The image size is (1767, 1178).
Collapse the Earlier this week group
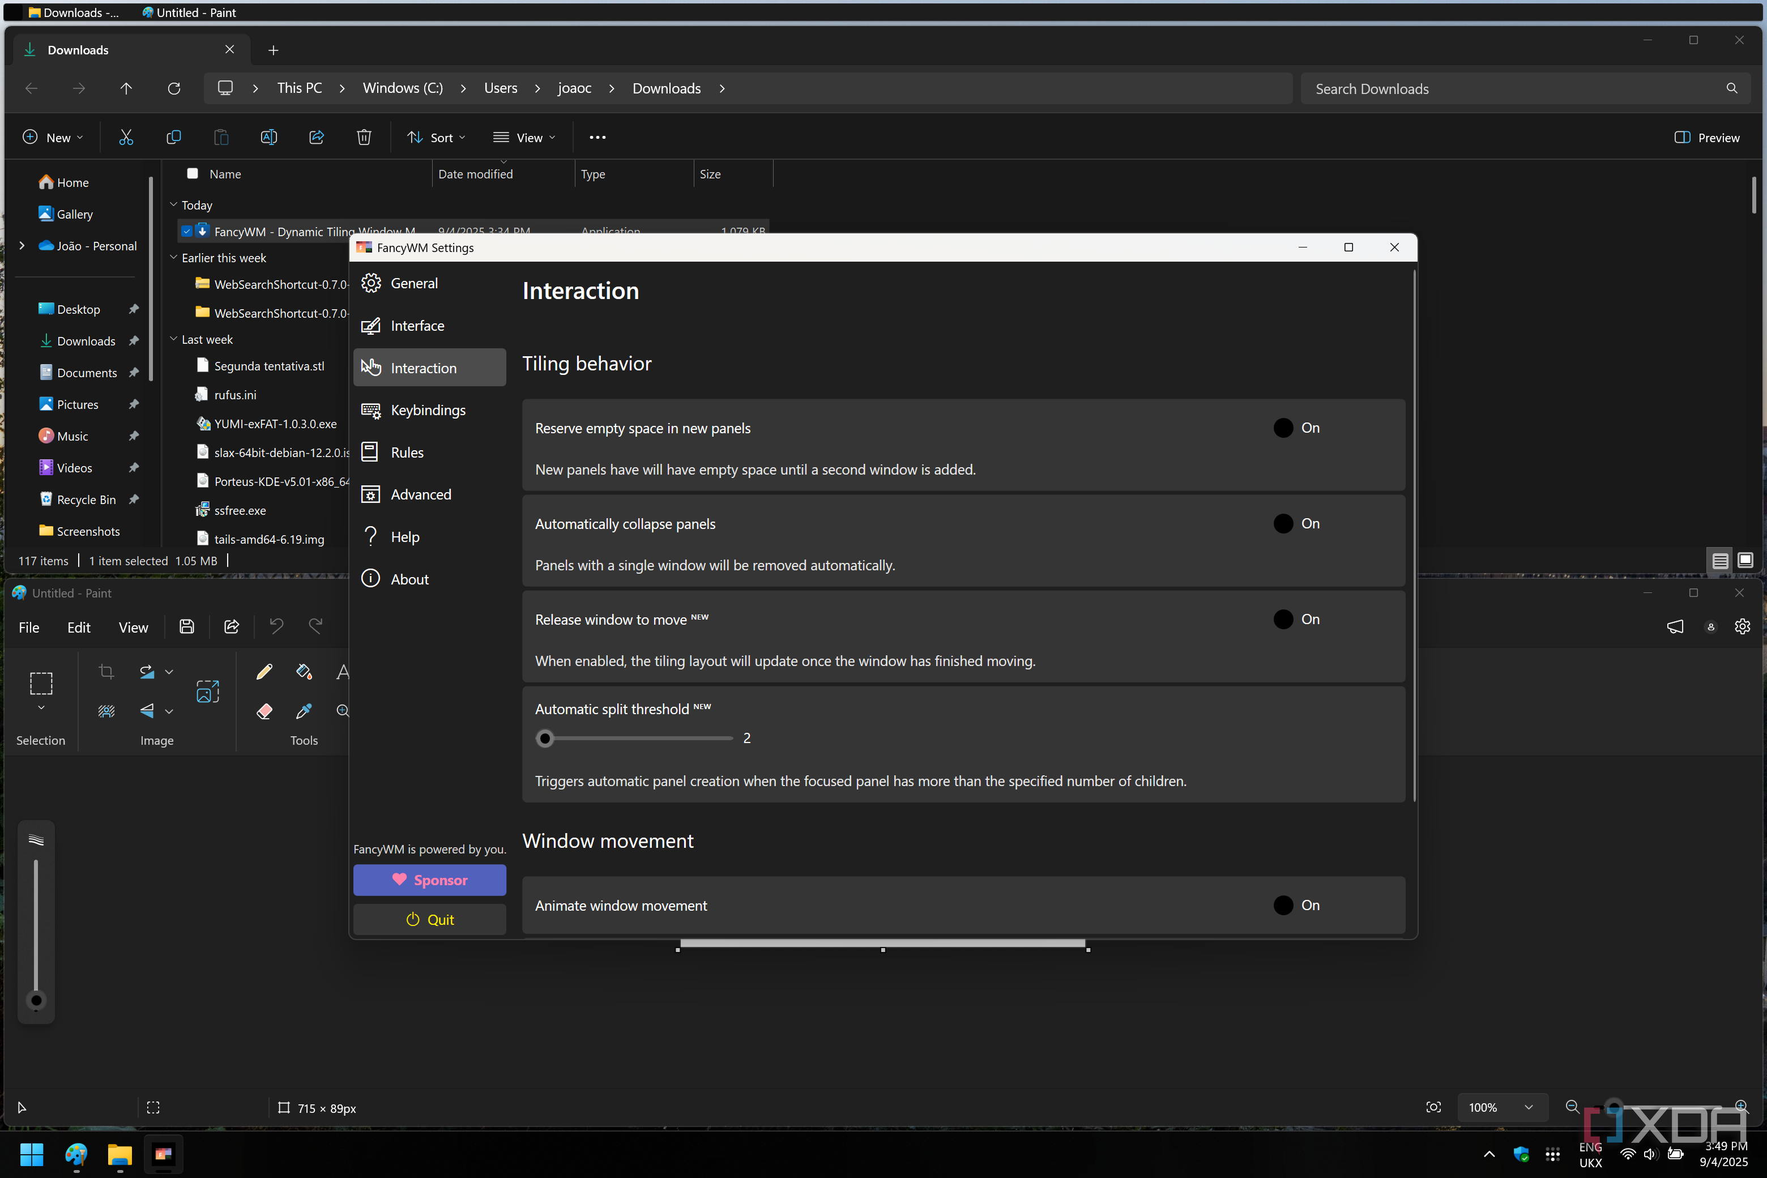click(x=173, y=257)
